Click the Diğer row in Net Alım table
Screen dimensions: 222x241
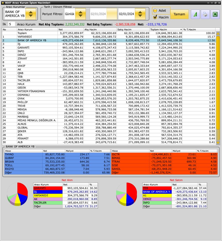66,206
